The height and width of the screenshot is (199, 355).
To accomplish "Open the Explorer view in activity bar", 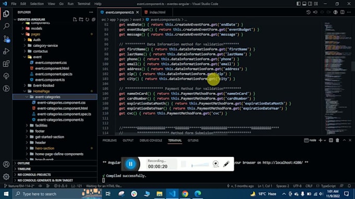I will coord(6,14).
